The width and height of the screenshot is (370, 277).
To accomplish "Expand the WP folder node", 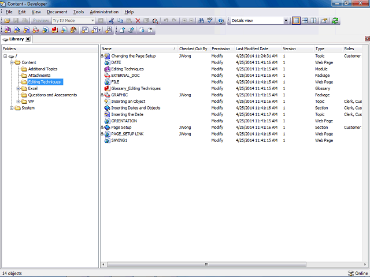I will coord(18,102).
